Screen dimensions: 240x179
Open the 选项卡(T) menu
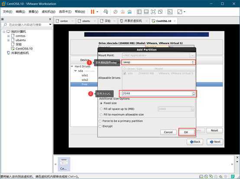[65, 12]
